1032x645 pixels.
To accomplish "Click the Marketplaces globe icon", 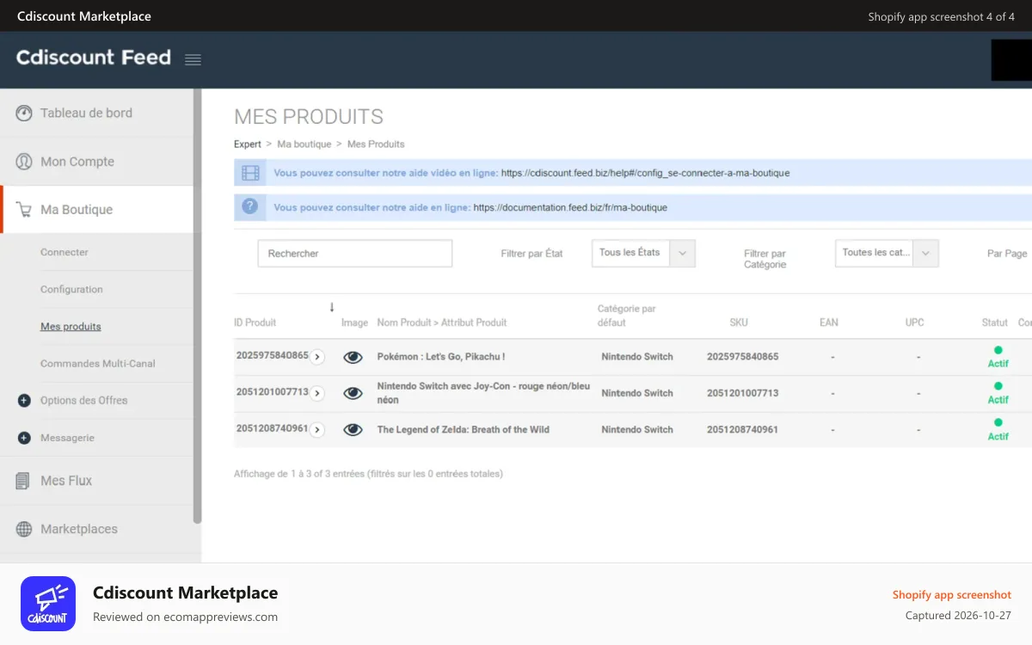I will tap(24, 529).
